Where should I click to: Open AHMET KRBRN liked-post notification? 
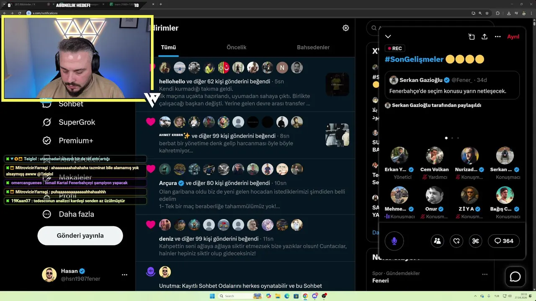245,135
